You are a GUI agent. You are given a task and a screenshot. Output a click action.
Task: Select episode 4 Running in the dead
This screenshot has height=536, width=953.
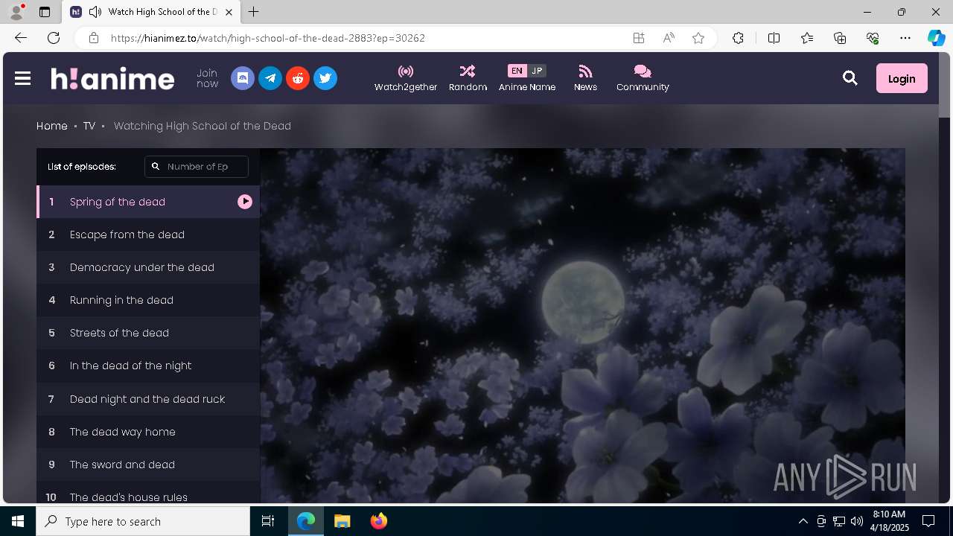pyautogui.click(x=148, y=300)
